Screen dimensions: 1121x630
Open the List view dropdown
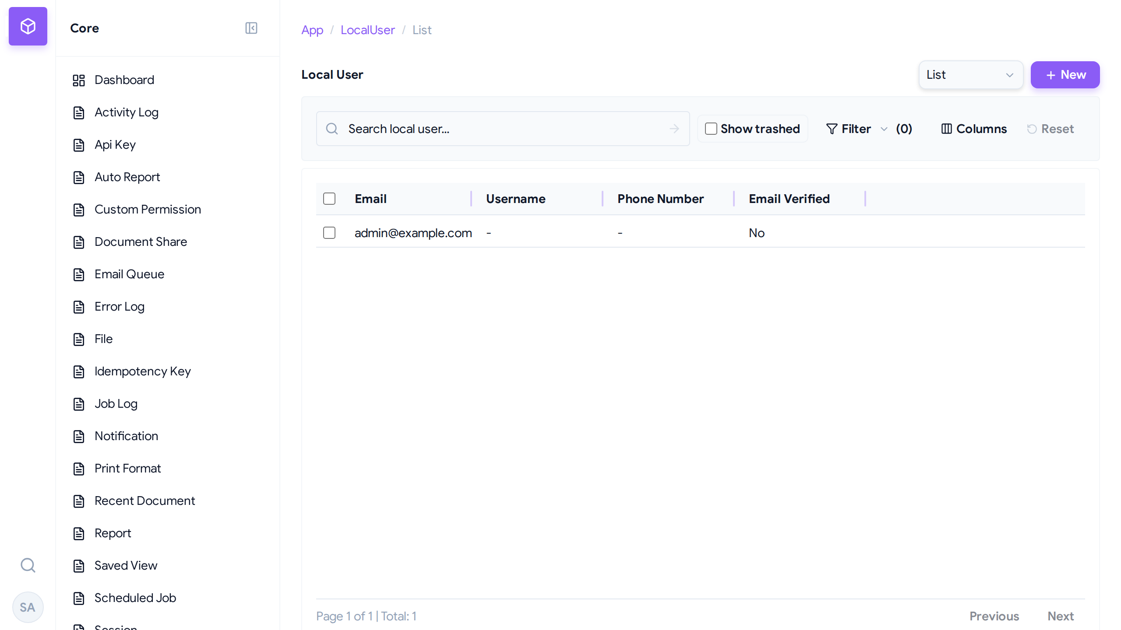[x=971, y=75]
